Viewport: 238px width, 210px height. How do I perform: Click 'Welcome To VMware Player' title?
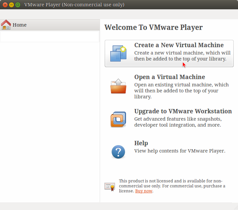(x=154, y=28)
